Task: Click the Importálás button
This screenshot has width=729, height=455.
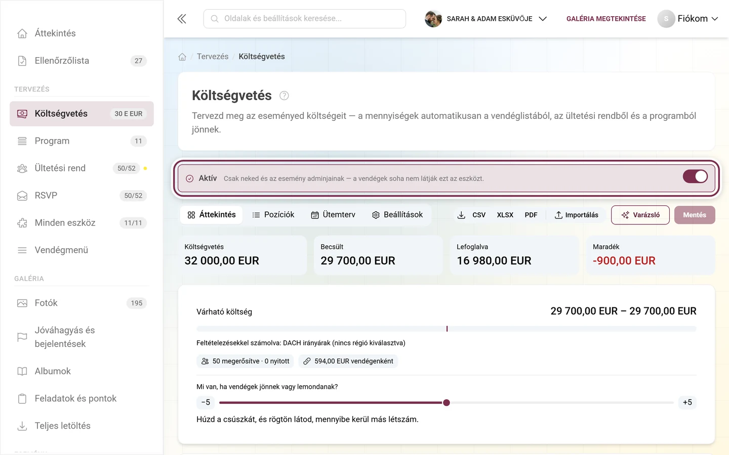Action: coord(577,215)
